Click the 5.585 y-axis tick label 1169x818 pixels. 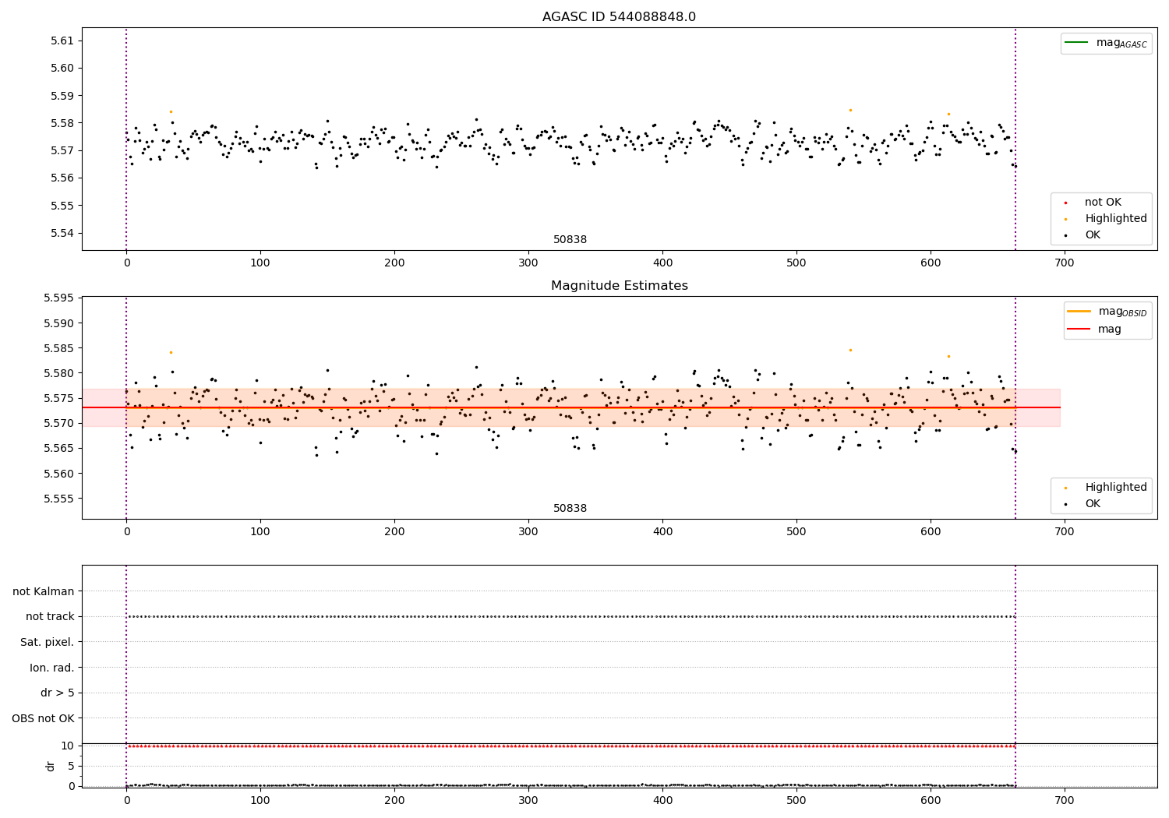59,348
